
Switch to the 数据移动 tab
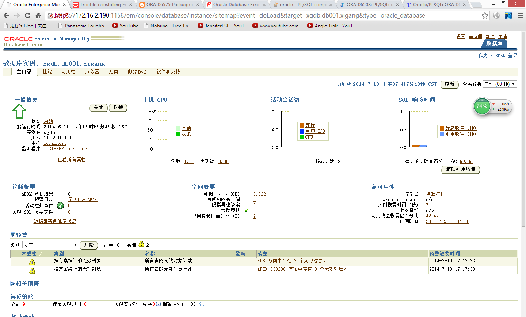pyautogui.click(x=137, y=72)
